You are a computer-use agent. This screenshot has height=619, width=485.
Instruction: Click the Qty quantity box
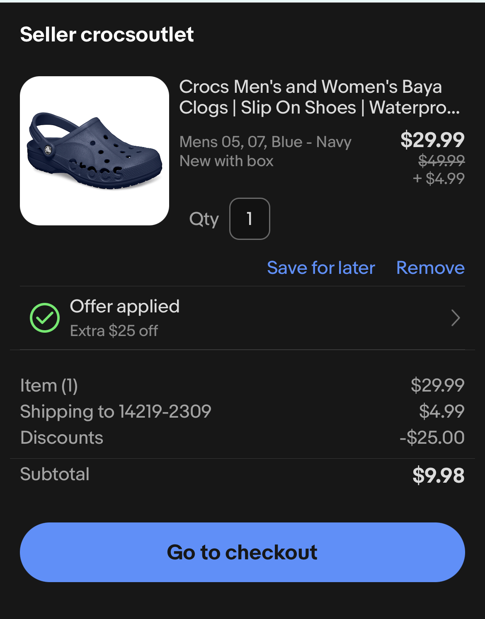250,219
